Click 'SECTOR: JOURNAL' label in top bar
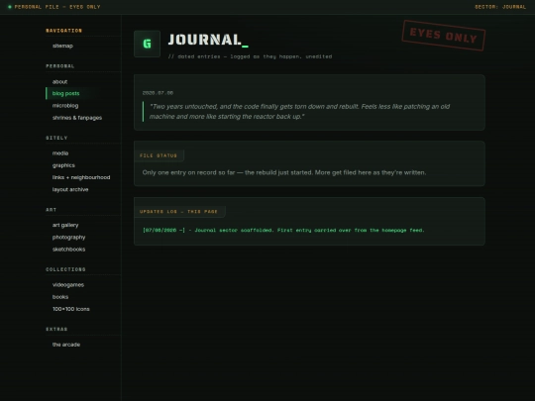The image size is (535, 401). pyautogui.click(x=500, y=7)
